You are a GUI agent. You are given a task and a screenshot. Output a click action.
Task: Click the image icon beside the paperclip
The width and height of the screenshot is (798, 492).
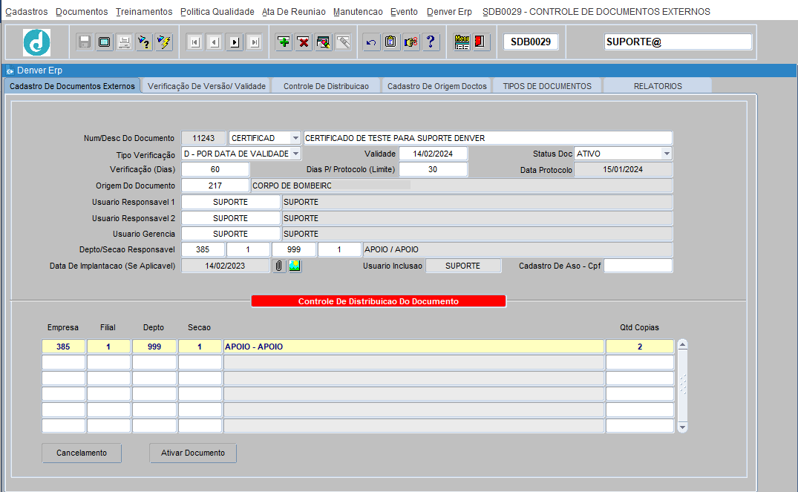(295, 266)
